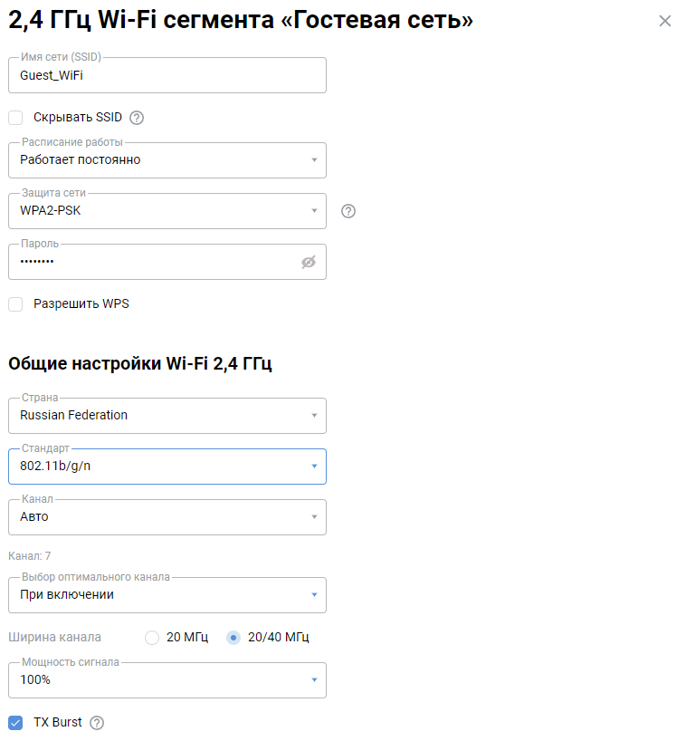Click the Пароль input field
The width and height of the screenshot is (676, 741).
point(154,262)
